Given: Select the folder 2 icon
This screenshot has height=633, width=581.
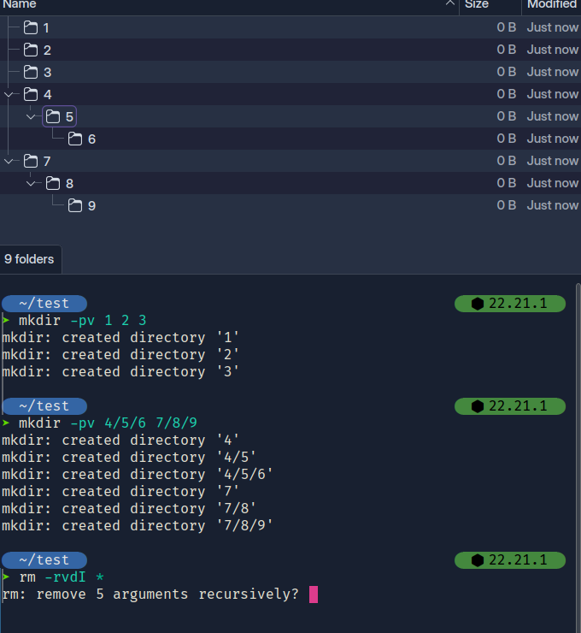Looking at the screenshot, I should (x=31, y=50).
